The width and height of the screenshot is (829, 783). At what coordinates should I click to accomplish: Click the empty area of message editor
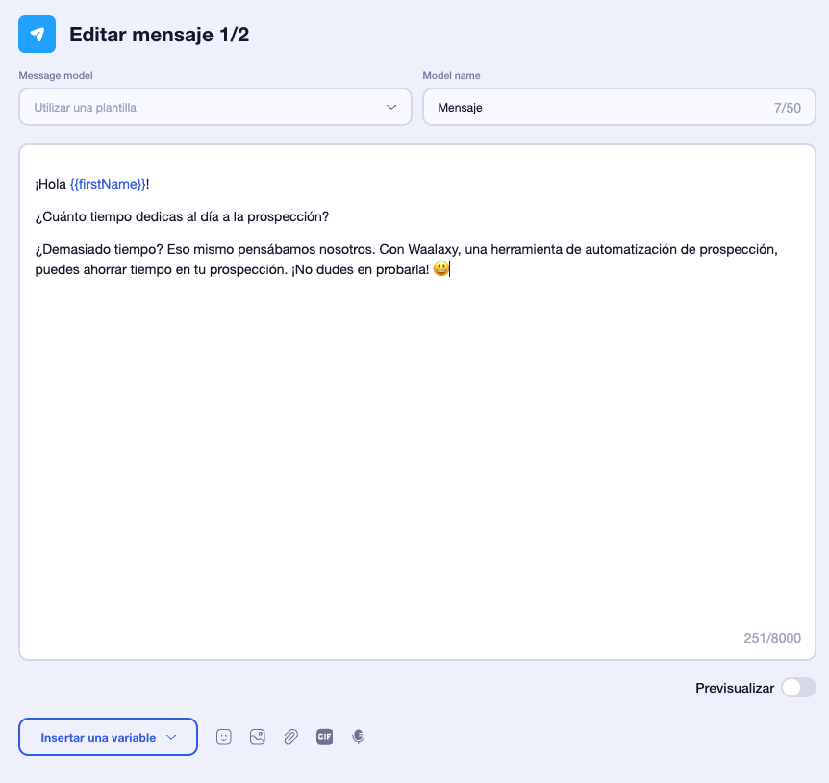coord(415,452)
